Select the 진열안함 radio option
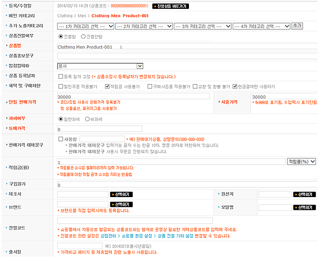The width and height of the screenshot is (319, 258). 83,36
